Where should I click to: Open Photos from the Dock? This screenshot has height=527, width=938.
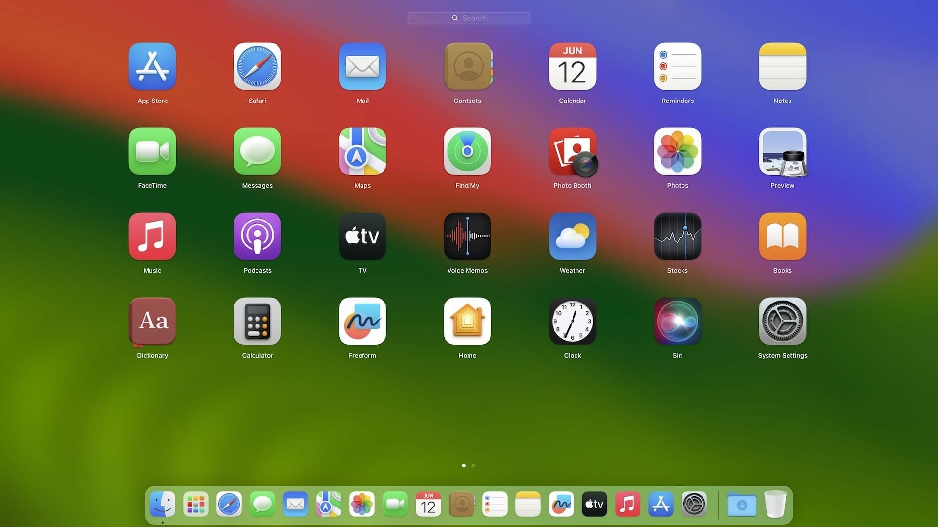coord(362,504)
